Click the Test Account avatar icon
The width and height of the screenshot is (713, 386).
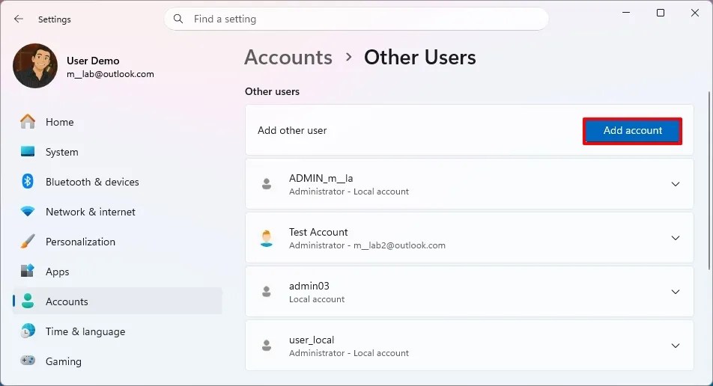pos(267,238)
